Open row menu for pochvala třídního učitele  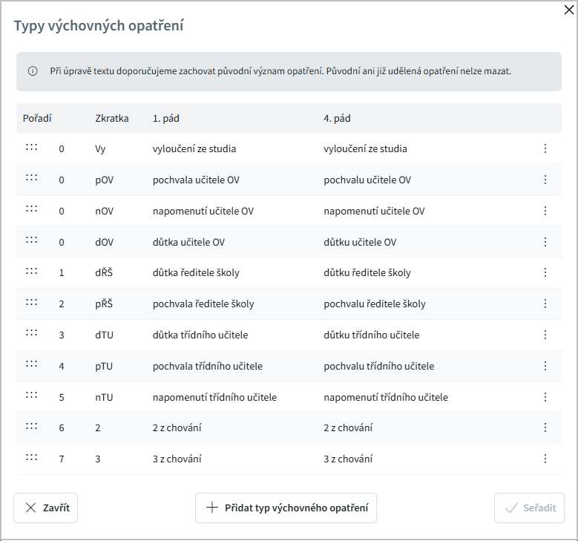pos(545,366)
